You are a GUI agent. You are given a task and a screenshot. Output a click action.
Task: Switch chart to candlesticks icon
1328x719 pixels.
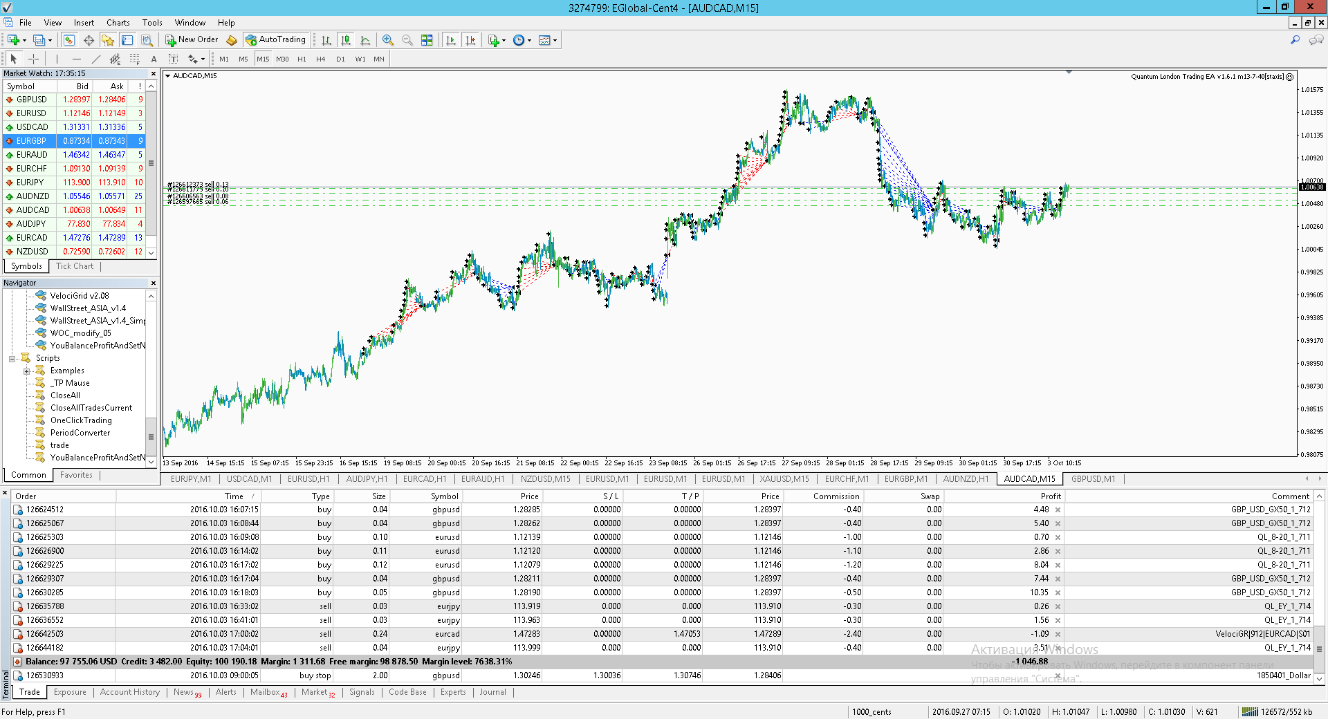[346, 40]
